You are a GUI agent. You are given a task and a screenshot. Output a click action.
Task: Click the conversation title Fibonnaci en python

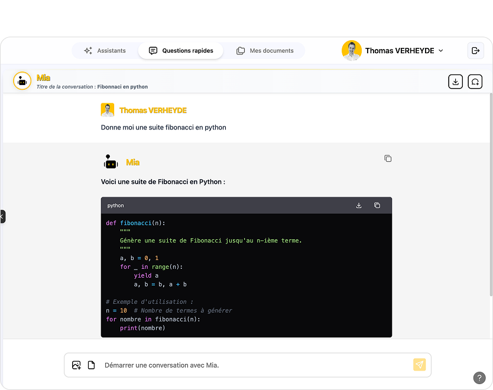tap(122, 87)
